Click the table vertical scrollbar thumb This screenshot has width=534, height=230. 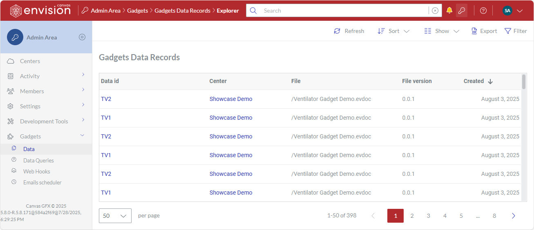(524, 82)
